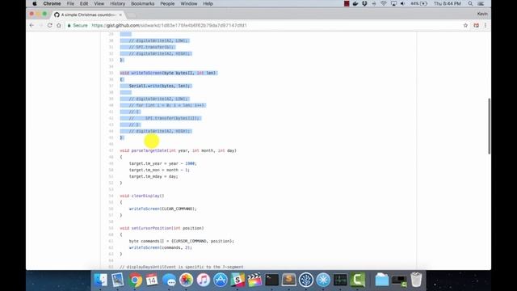This screenshot has width=517, height=291.
Task: Open the blue folder stack in dock
Action: click(382, 280)
